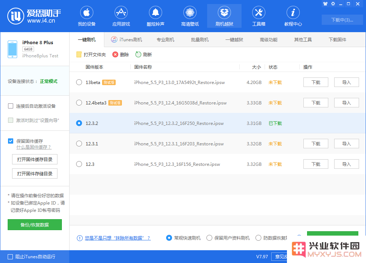The height and width of the screenshot is (263, 366).
Task: Click the info icon beside 抹除所有数据 link
Action: pos(79,238)
